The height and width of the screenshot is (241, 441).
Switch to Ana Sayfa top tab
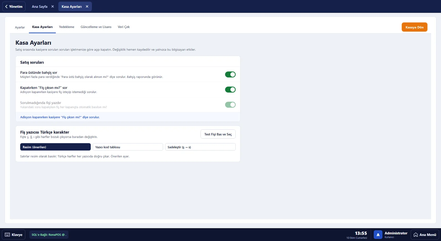tap(40, 7)
